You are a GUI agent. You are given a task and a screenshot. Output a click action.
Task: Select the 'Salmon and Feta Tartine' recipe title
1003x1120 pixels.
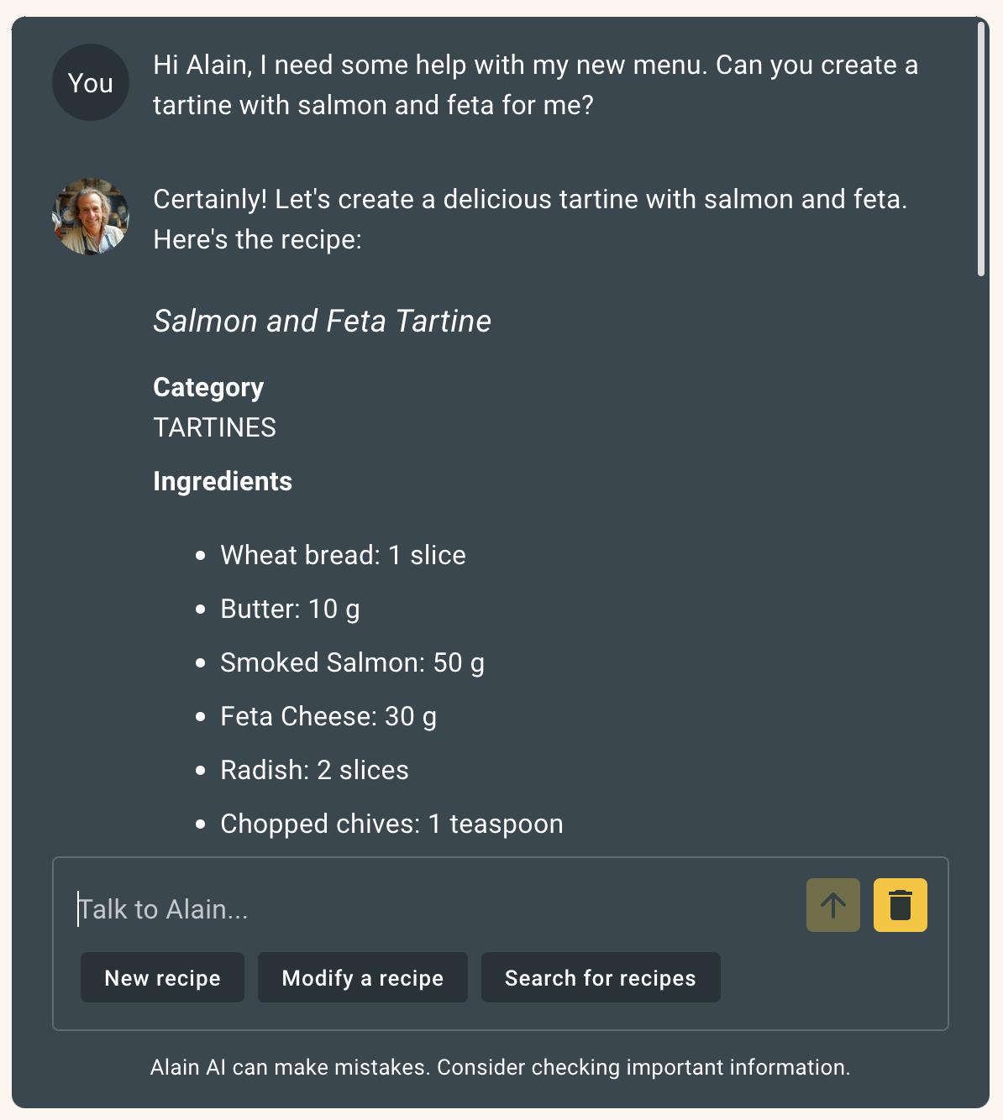point(323,322)
